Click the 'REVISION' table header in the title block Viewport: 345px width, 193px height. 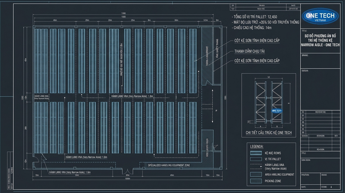pyautogui.click(x=320, y=112)
